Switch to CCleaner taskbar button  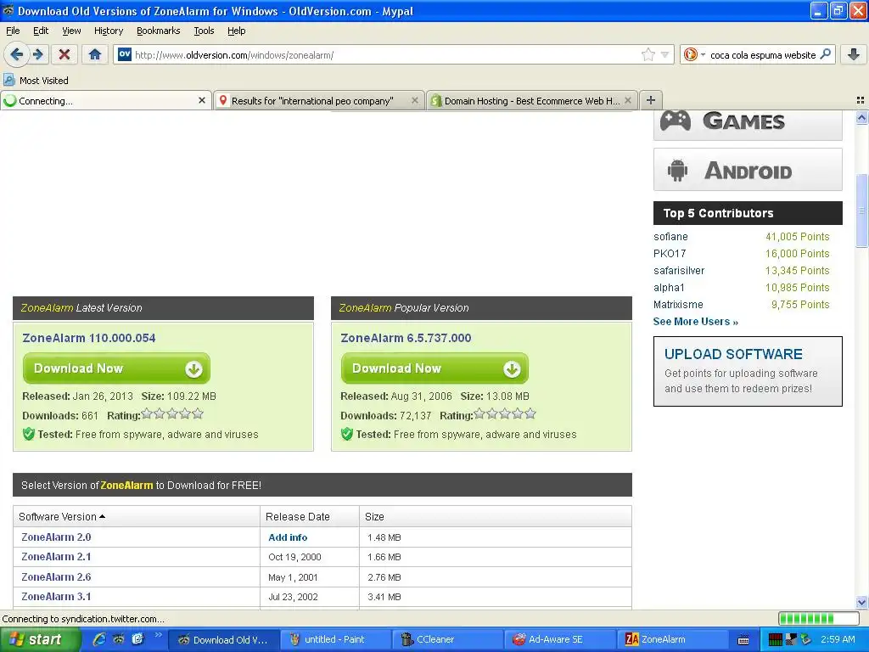[447, 639]
